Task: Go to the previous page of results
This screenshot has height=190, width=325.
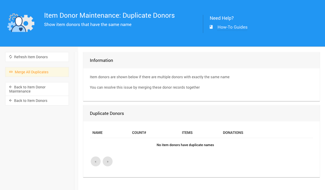Action: [x=96, y=161]
